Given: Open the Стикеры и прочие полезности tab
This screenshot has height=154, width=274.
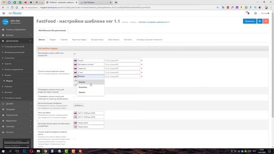Looking at the screenshot, I should coord(149,40).
